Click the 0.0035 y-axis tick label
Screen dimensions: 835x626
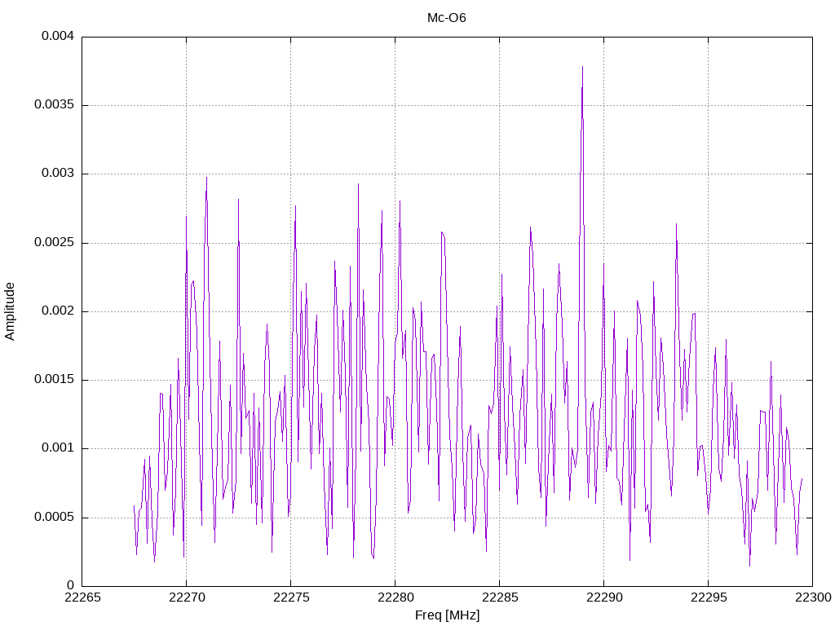[55, 104]
